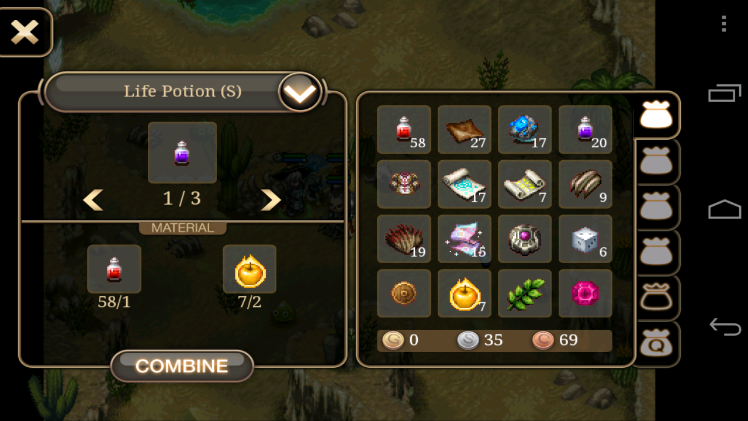Go to the previous recipe with left arrow

pos(93,200)
